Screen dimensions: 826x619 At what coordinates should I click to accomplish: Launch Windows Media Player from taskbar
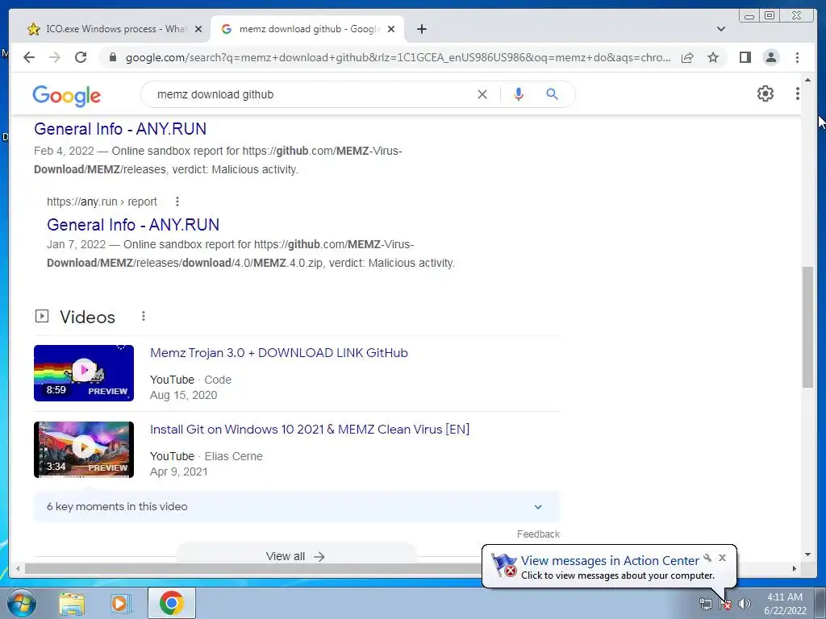[x=121, y=603]
